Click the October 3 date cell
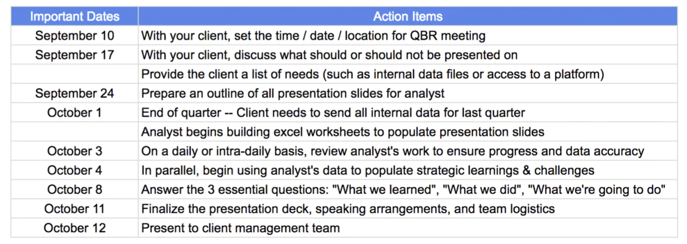This screenshot has width=687, height=244. (74, 151)
